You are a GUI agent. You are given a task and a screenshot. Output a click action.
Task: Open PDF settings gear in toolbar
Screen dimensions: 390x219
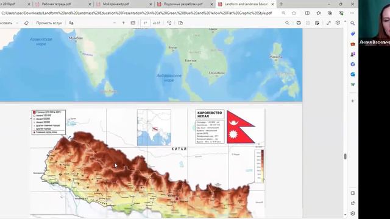[338, 23]
